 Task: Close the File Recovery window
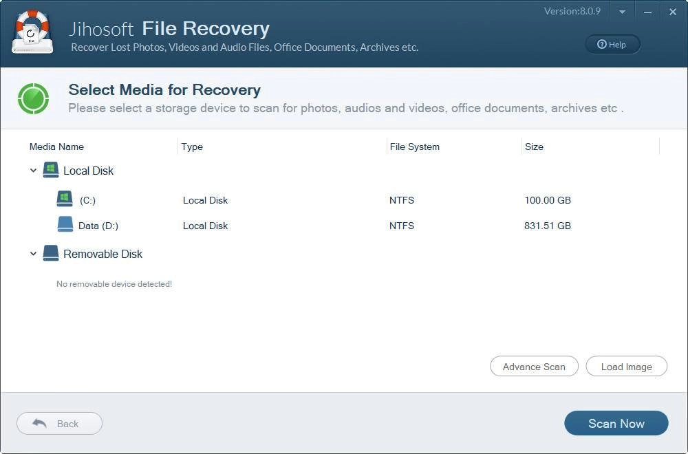pyautogui.click(x=673, y=12)
